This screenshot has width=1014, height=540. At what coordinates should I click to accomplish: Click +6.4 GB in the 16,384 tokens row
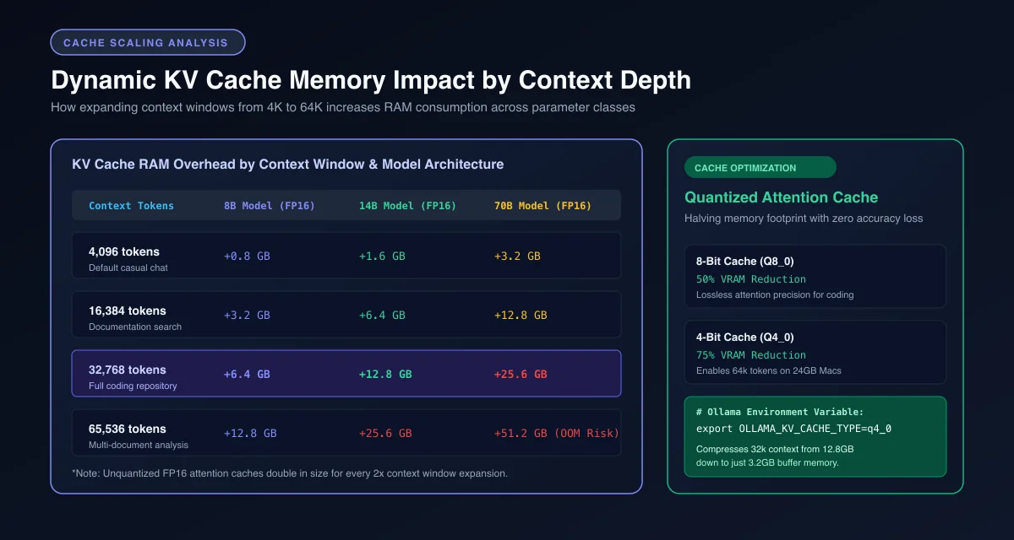pyautogui.click(x=382, y=315)
